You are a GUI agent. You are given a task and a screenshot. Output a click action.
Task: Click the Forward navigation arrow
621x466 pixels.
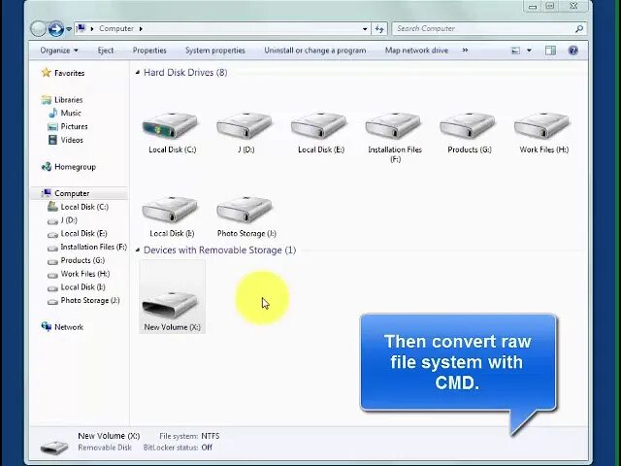56,29
